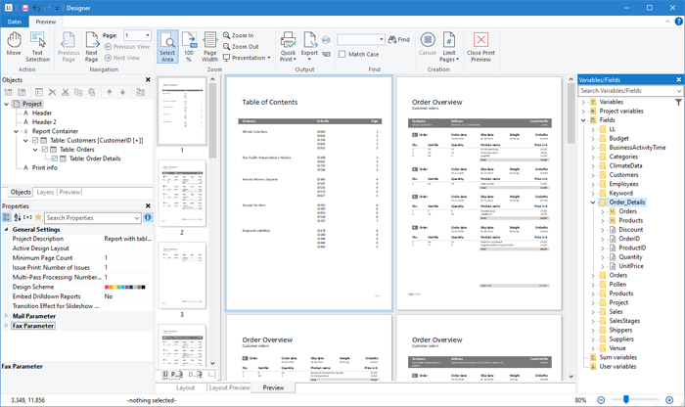The height and width of the screenshot is (407, 685).
Task: Open the Objects panel tab
Action: tap(21, 192)
